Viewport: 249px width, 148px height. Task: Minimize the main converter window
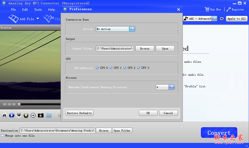[234, 3]
